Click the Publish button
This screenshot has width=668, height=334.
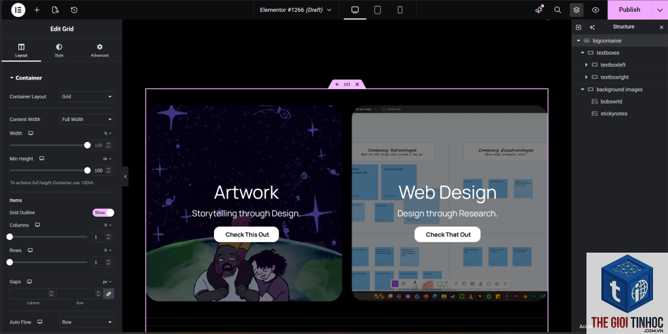630,10
